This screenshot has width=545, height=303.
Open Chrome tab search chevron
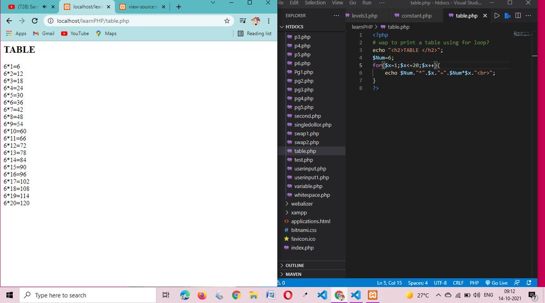coord(213,3)
